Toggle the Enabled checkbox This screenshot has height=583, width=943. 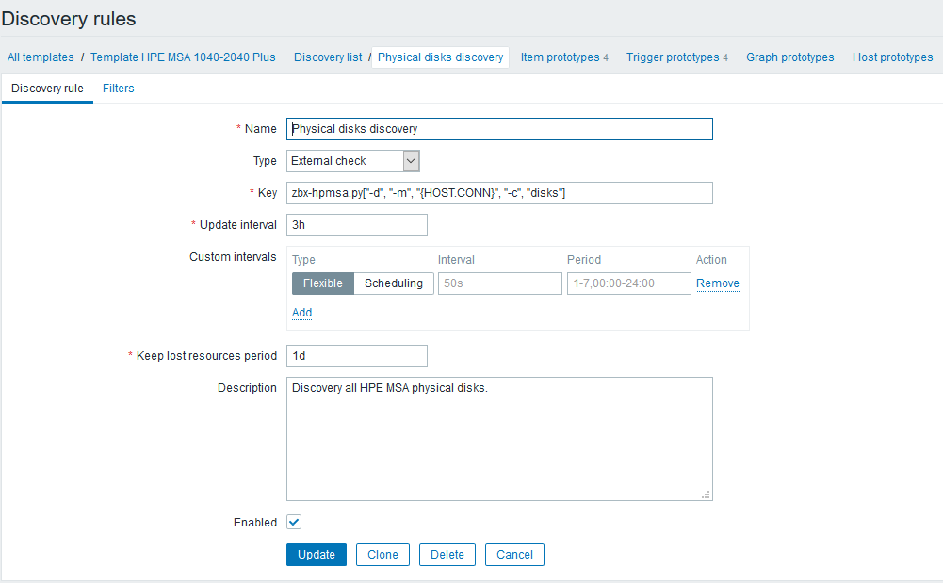point(293,522)
